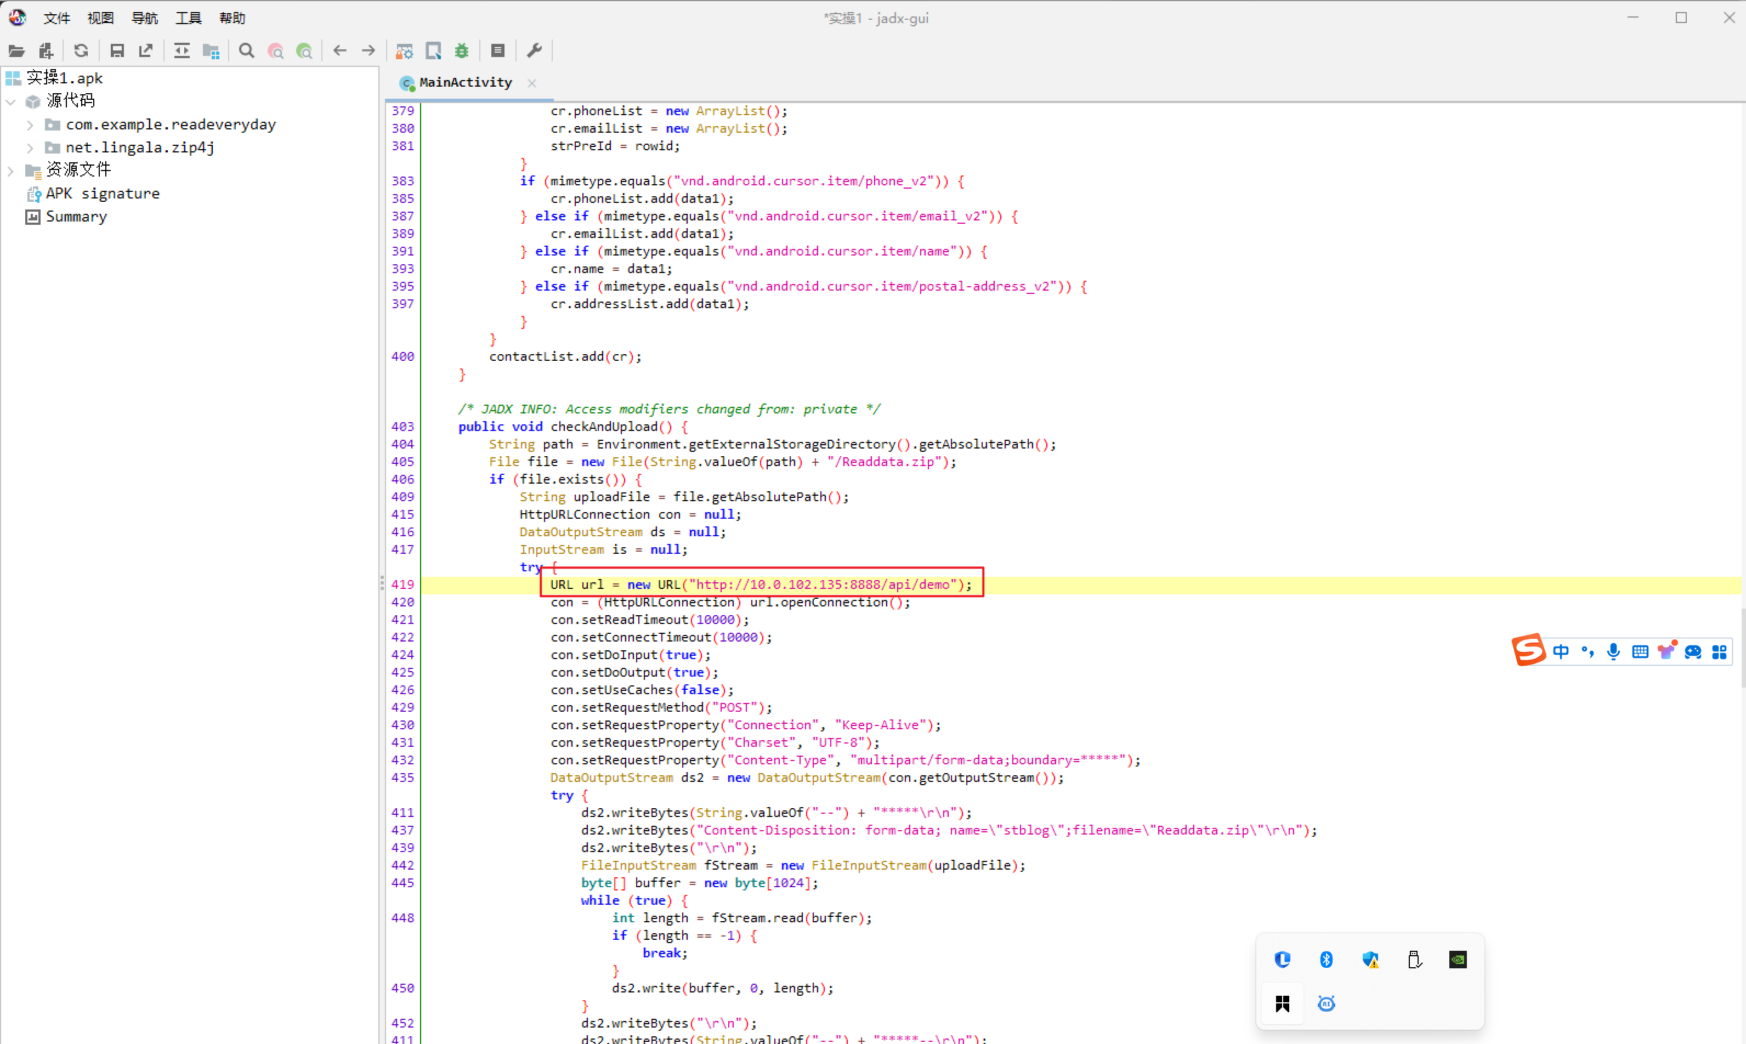The image size is (1746, 1044).
Task: Click the black bookmark tray icon
Action: point(1283,1004)
